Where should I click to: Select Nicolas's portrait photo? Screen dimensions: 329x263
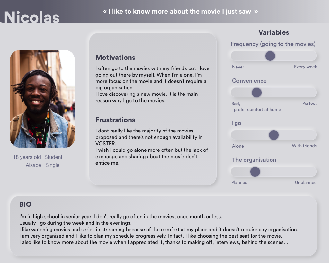(x=42, y=99)
